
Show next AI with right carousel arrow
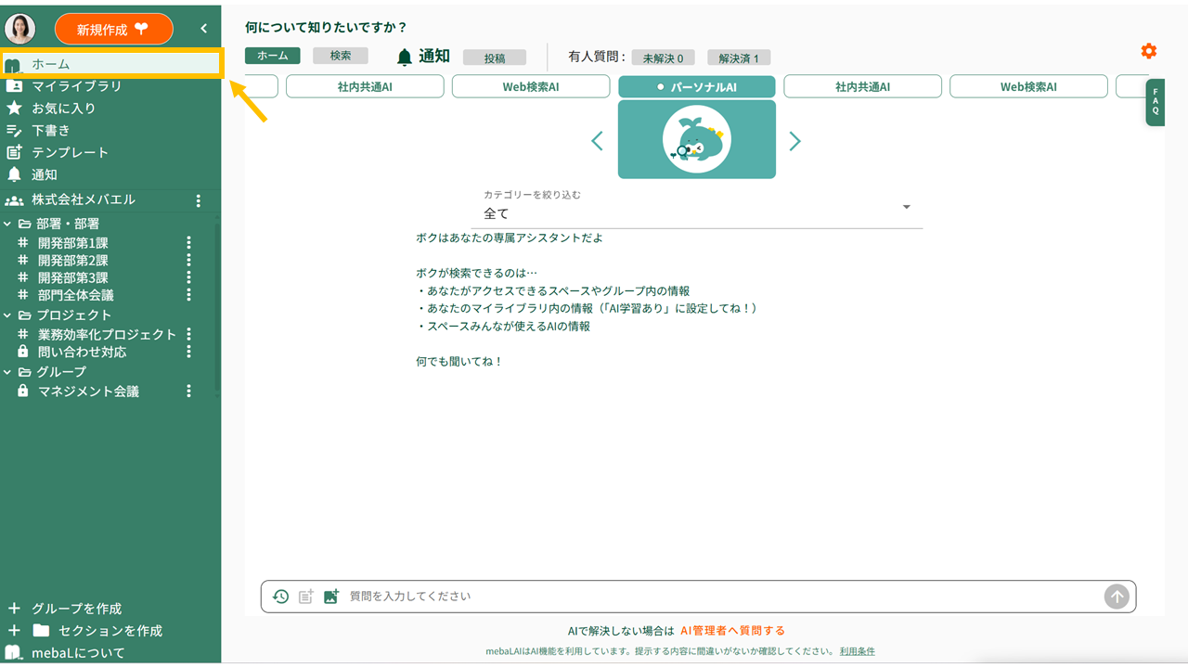pyautogui.click(x=794, y=141)
